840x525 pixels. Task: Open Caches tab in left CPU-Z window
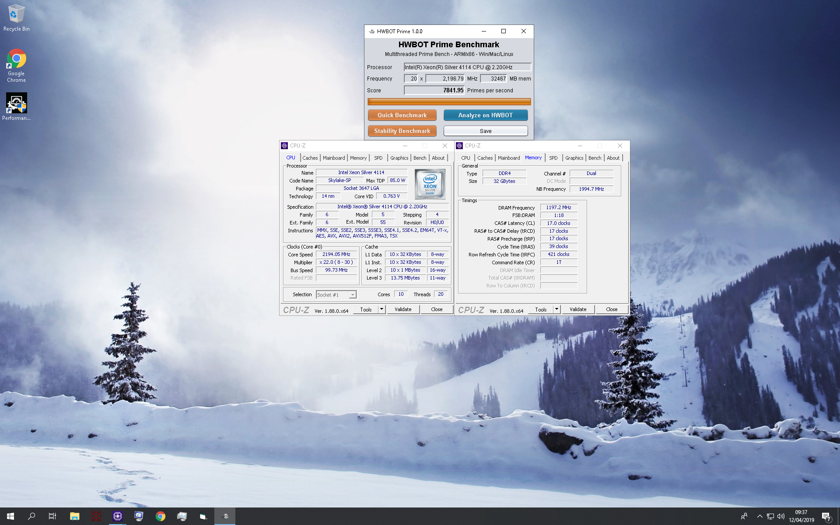coord(310,158)
